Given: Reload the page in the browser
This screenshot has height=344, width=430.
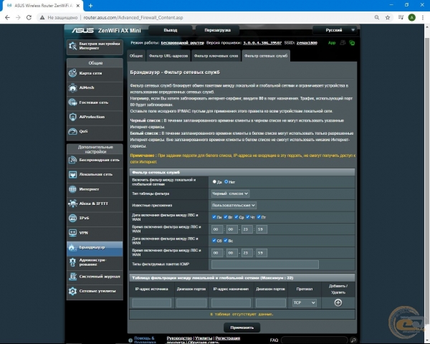Looking at the screenshot, I should tap(29, 17).
